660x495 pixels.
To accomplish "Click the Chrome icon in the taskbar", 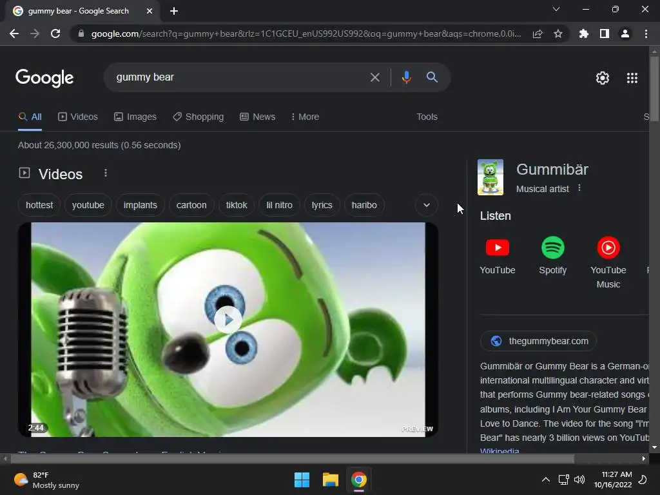I will [x=359, y=480].
